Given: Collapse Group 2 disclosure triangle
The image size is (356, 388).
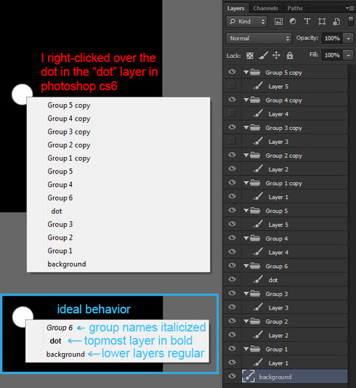Looking at the screenshot, I should (246, 321).
